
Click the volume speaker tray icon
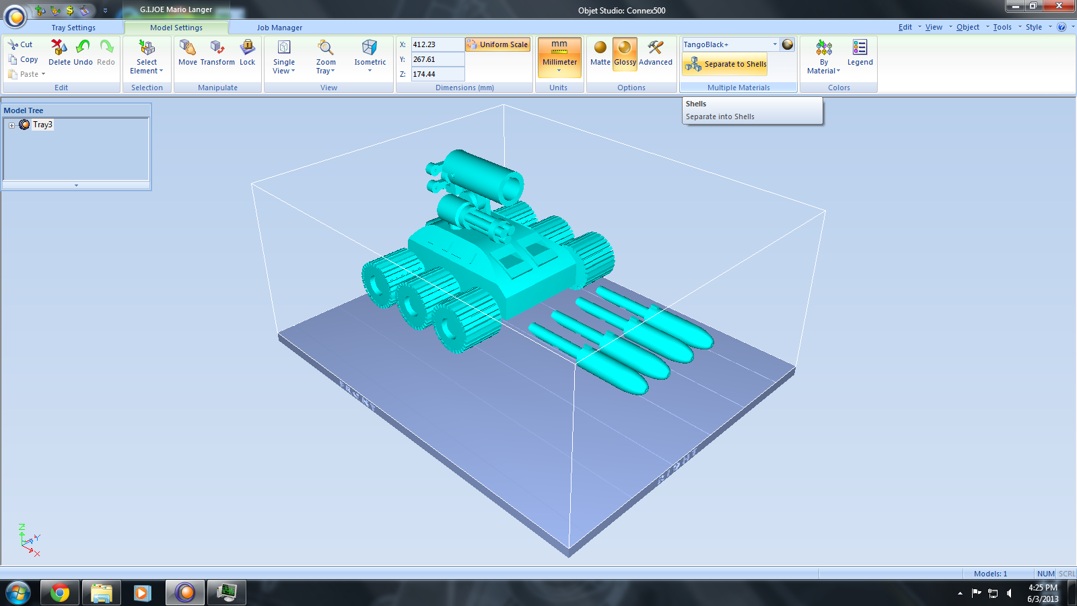(x=1009, y=593)
